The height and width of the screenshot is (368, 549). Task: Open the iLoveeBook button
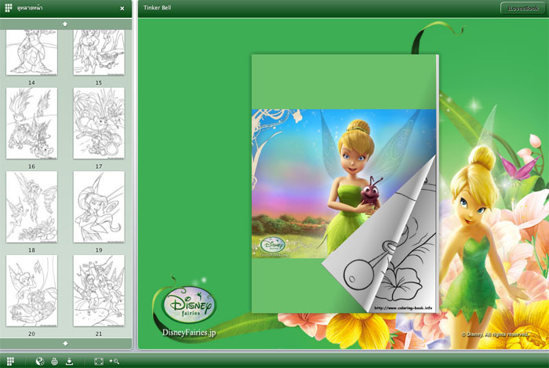[523, 8]
